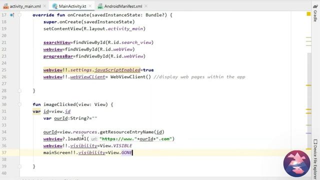Click the searchView variable on line 21
Screen dimensions: 320x180
[x=56, y=42]
